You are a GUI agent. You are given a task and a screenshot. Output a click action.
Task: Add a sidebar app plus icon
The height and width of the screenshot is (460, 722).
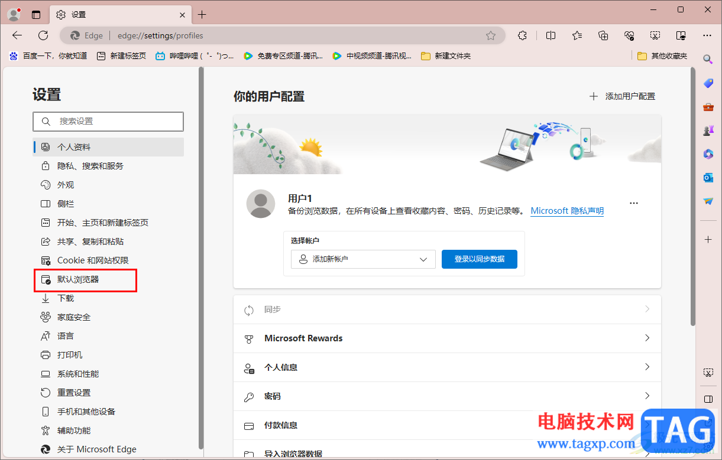[x=708, y=239]
